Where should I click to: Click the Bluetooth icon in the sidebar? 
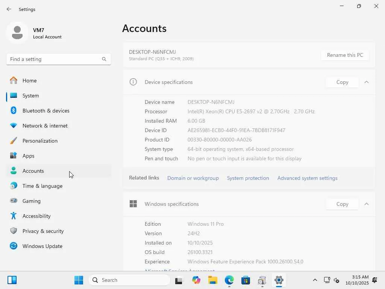pos(14,110)
